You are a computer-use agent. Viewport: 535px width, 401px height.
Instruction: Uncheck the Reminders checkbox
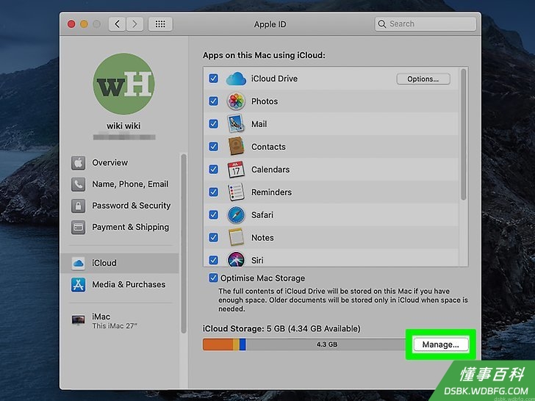[x=214, y=192]
